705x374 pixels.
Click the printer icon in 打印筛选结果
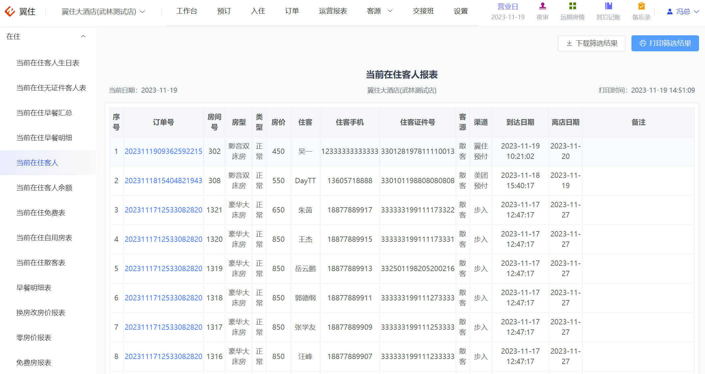coord(643,43)
